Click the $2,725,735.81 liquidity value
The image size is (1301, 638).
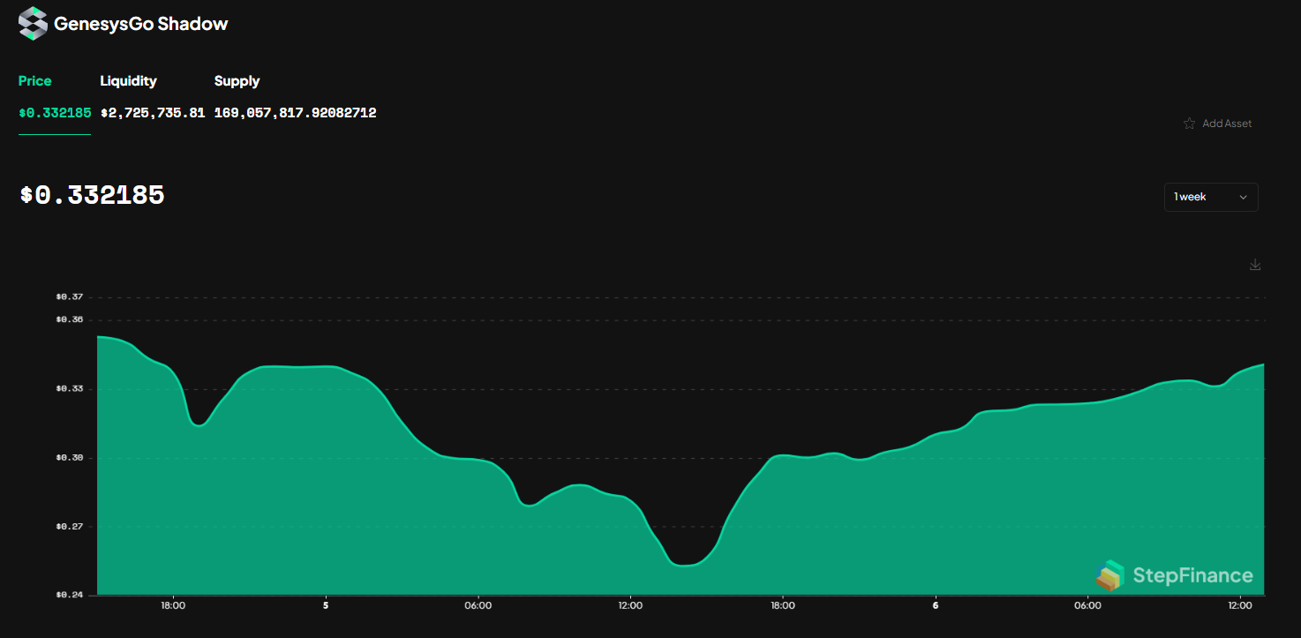click(153, 113)
